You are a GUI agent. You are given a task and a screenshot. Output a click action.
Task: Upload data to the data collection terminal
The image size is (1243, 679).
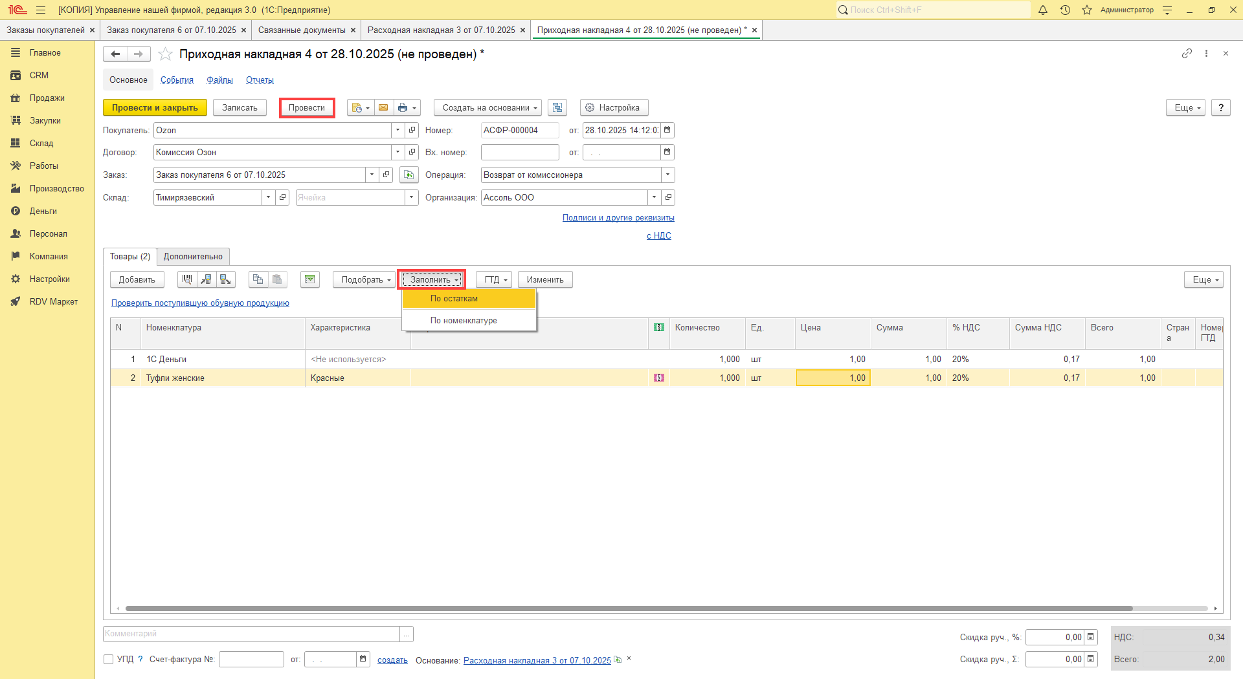tap(225, 279)
